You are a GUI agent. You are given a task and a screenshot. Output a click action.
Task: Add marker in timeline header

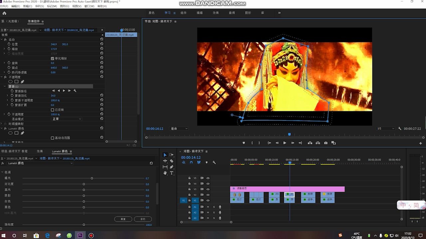[x=206, y=162]
